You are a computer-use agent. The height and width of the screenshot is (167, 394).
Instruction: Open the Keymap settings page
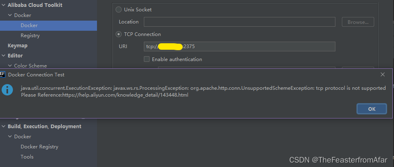point(18,46)
